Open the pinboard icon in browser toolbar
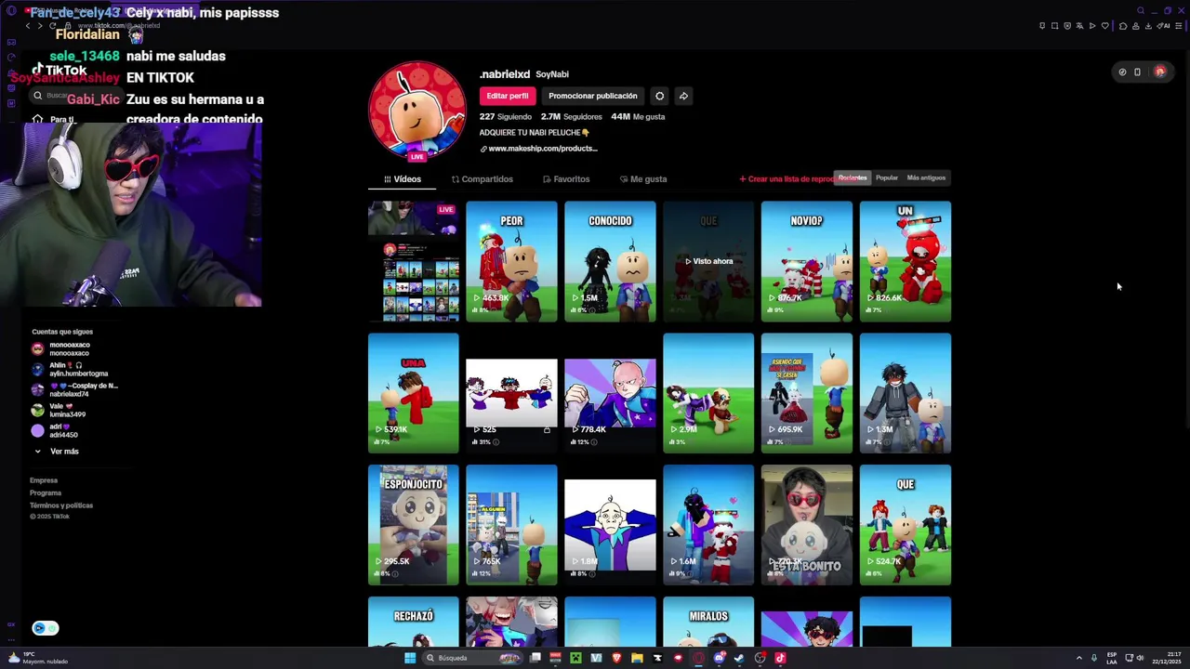 (1042, 25)
